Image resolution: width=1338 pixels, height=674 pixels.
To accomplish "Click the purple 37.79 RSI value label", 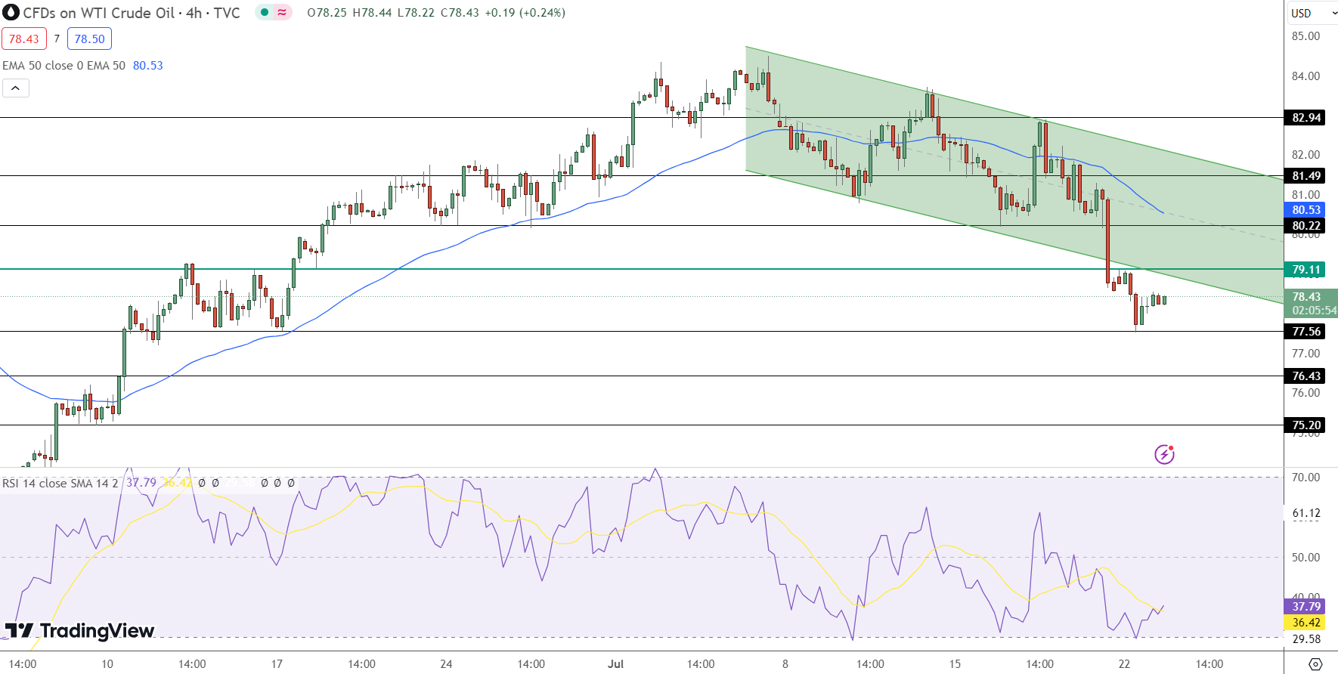I will [1305, 607].
